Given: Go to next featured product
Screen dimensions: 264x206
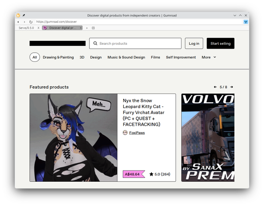Looking at the screenshot, I should [231, 87].
